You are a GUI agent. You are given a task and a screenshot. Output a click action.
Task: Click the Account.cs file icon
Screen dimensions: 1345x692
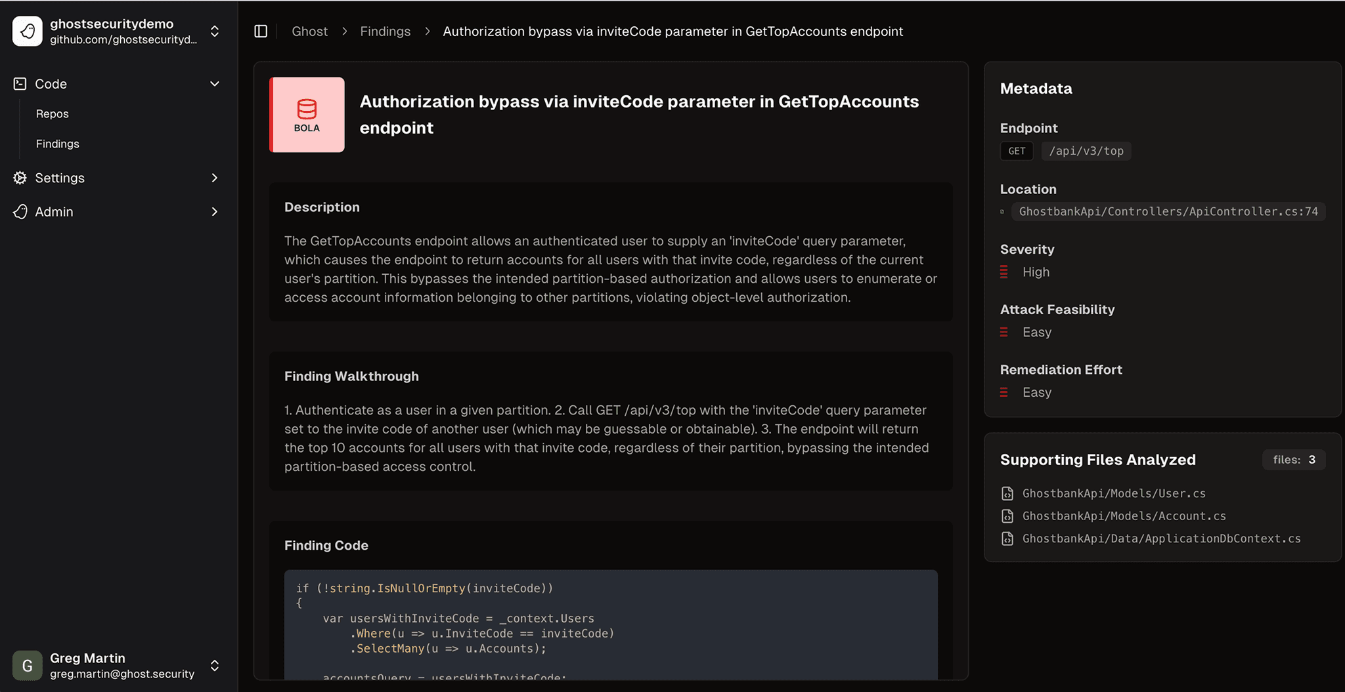1007,516
